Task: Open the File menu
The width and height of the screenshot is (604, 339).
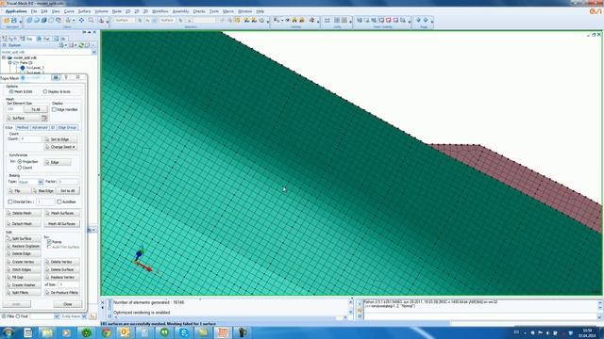Action: click(x=34, y=11)
